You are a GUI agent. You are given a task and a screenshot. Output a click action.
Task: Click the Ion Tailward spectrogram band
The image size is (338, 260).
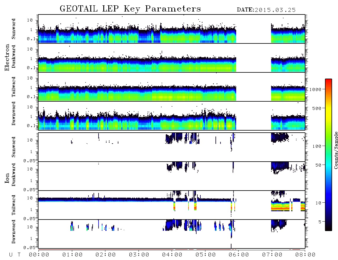click(172, 205)
